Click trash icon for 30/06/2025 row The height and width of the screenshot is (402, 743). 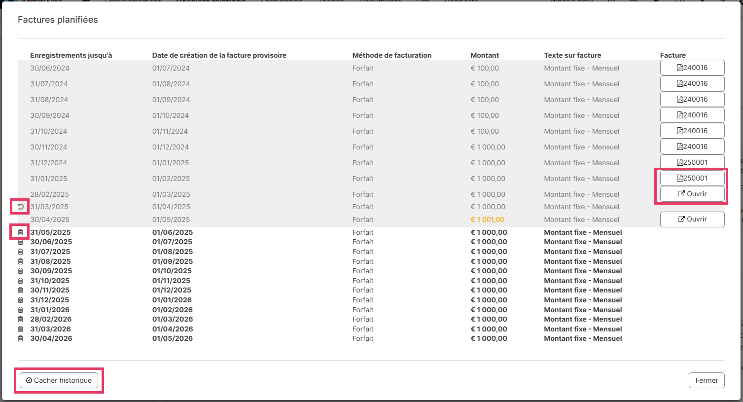pos(21,242)
